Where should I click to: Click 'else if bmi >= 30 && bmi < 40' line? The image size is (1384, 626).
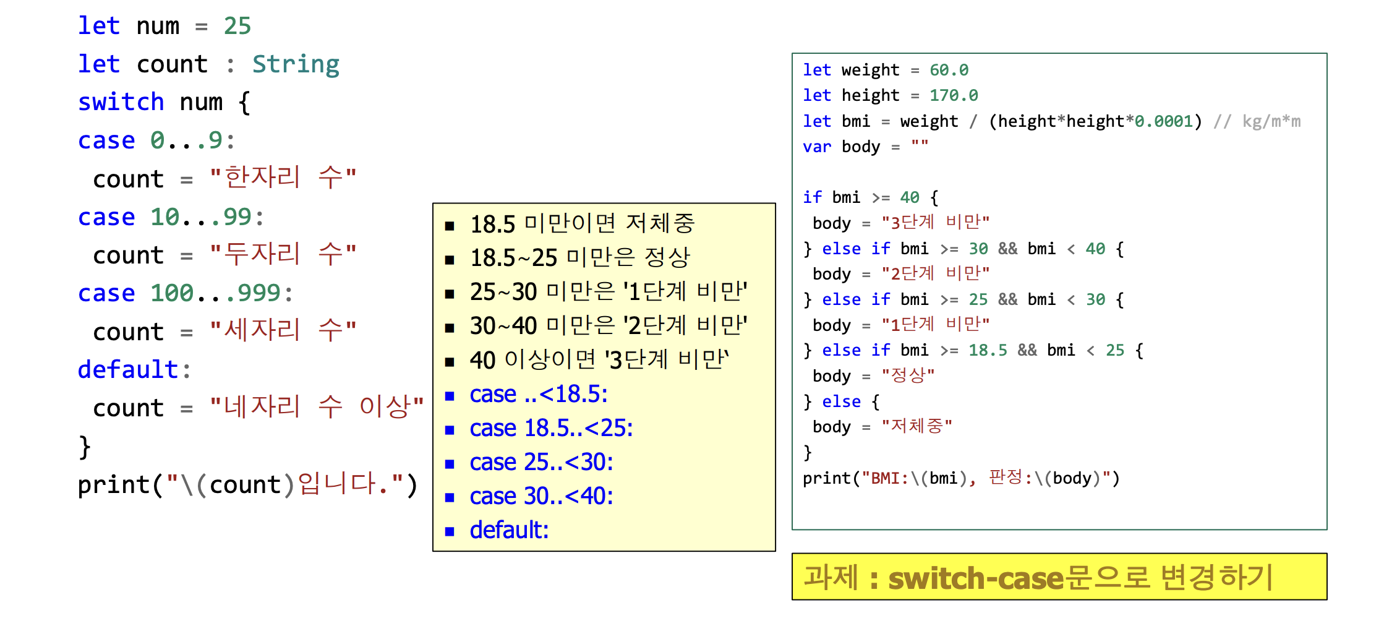click(x=963, y=249)
